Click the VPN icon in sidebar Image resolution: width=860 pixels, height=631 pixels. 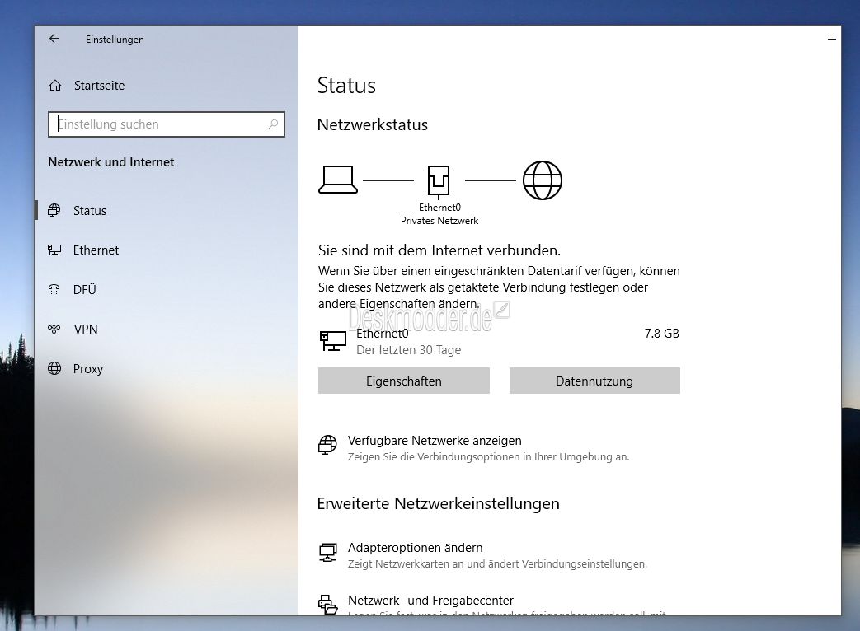point(54,330)
